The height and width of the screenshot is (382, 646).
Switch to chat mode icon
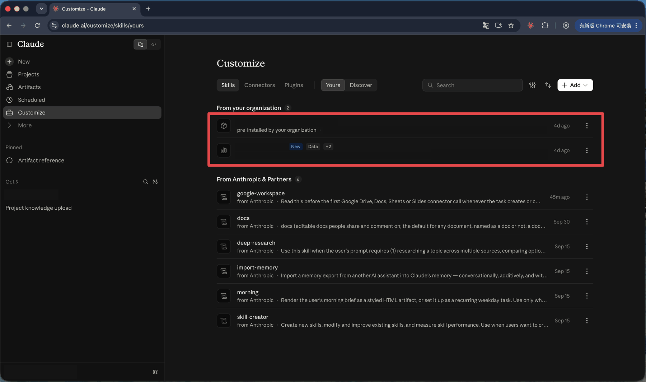140,44
